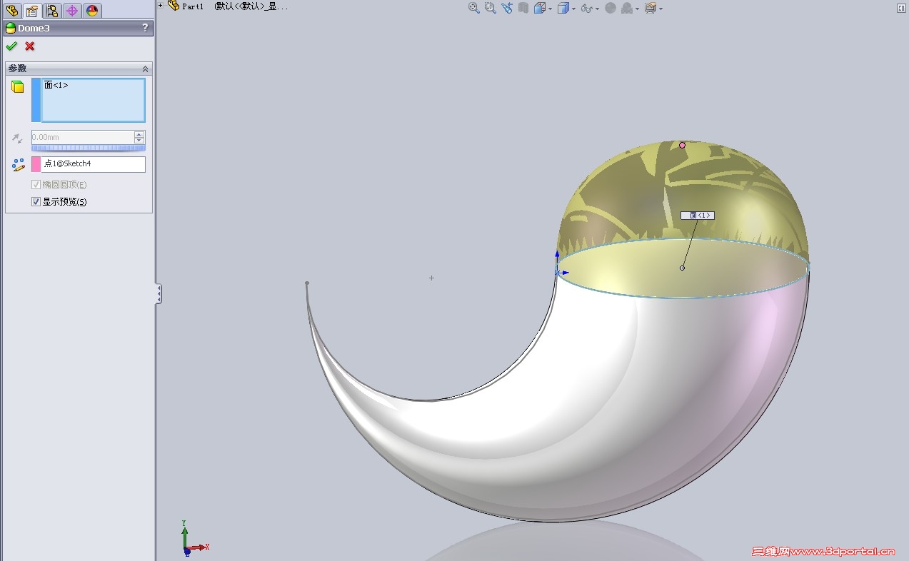The height and width of the screenshot is (561, 909).
Task: Click the 0.00mm distance field
Action: [83, 137]
